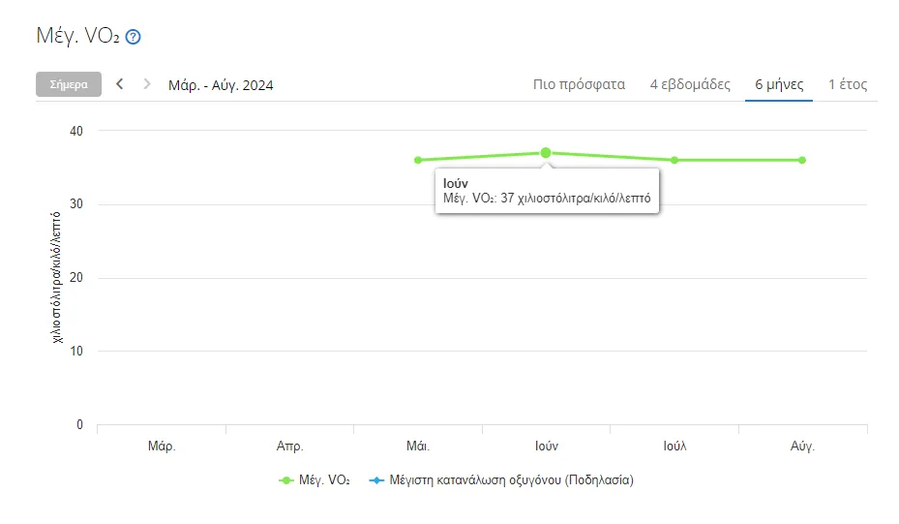This screenshot has width=899, height=524.
Task: Click the green legend marker icon
Action: click(285, 479)
